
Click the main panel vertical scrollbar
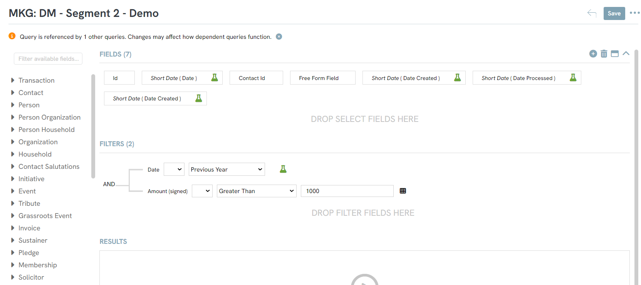coord(636,167)
